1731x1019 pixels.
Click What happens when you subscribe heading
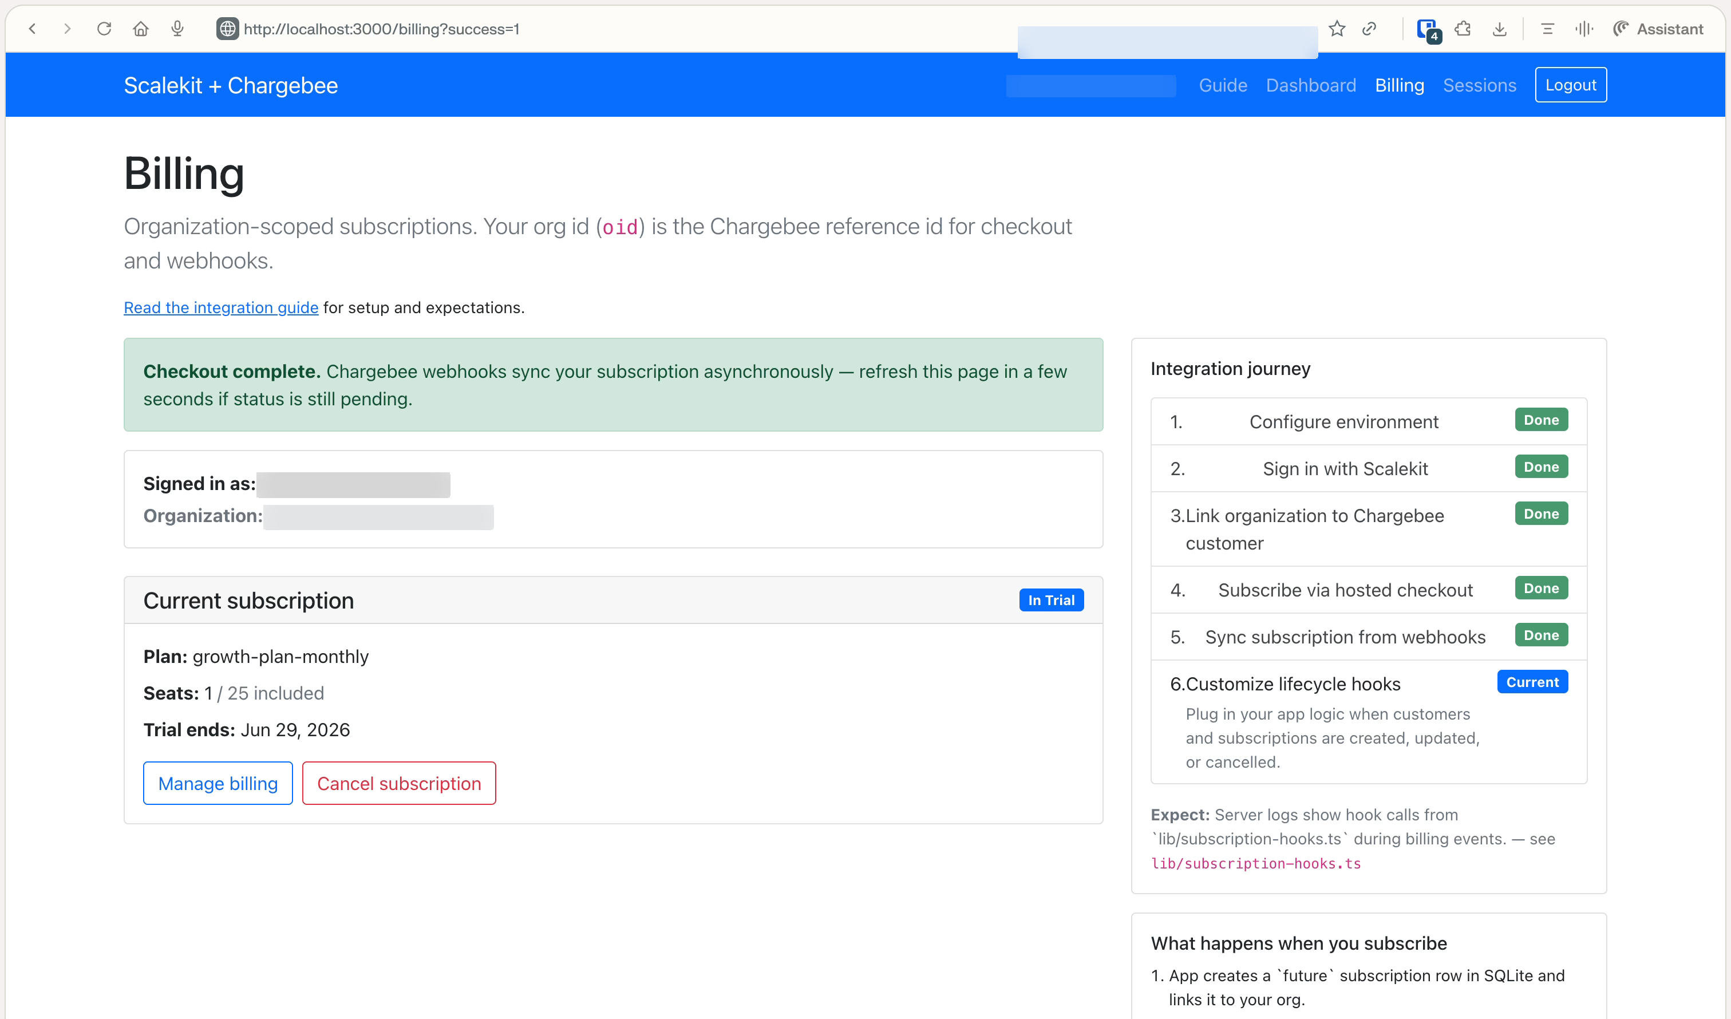click(1299, 943)
